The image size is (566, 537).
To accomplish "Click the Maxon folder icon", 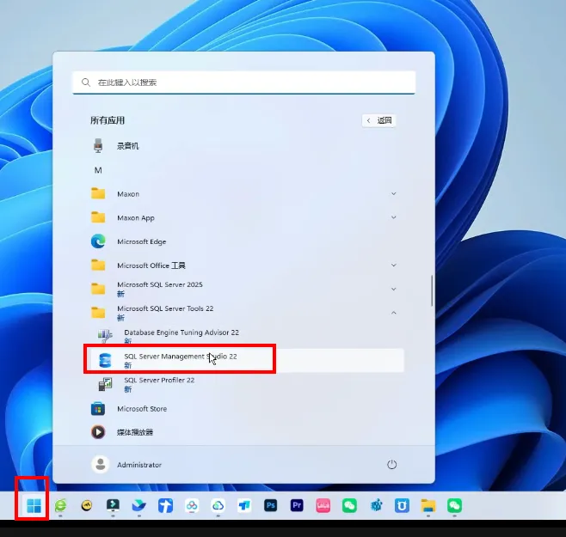I will (98, 194).
